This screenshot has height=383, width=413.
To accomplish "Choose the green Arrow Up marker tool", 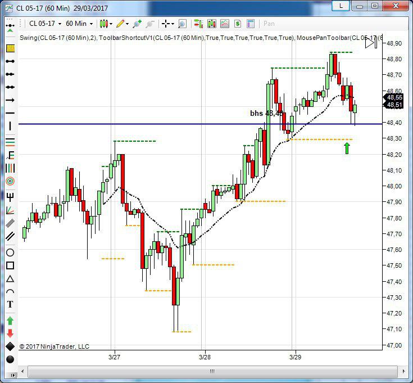I will click(x=10, y=321).
